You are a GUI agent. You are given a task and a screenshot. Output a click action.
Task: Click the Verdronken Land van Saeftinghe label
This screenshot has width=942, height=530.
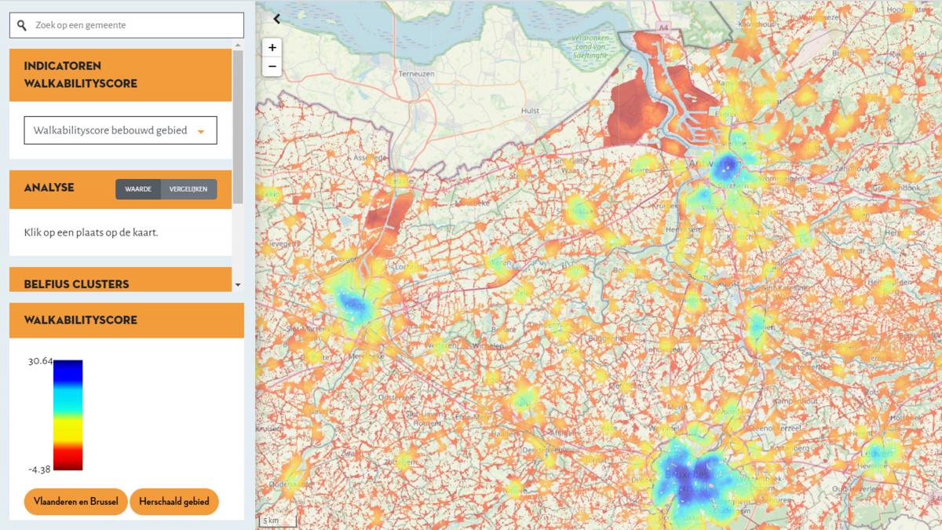point(591,46)
